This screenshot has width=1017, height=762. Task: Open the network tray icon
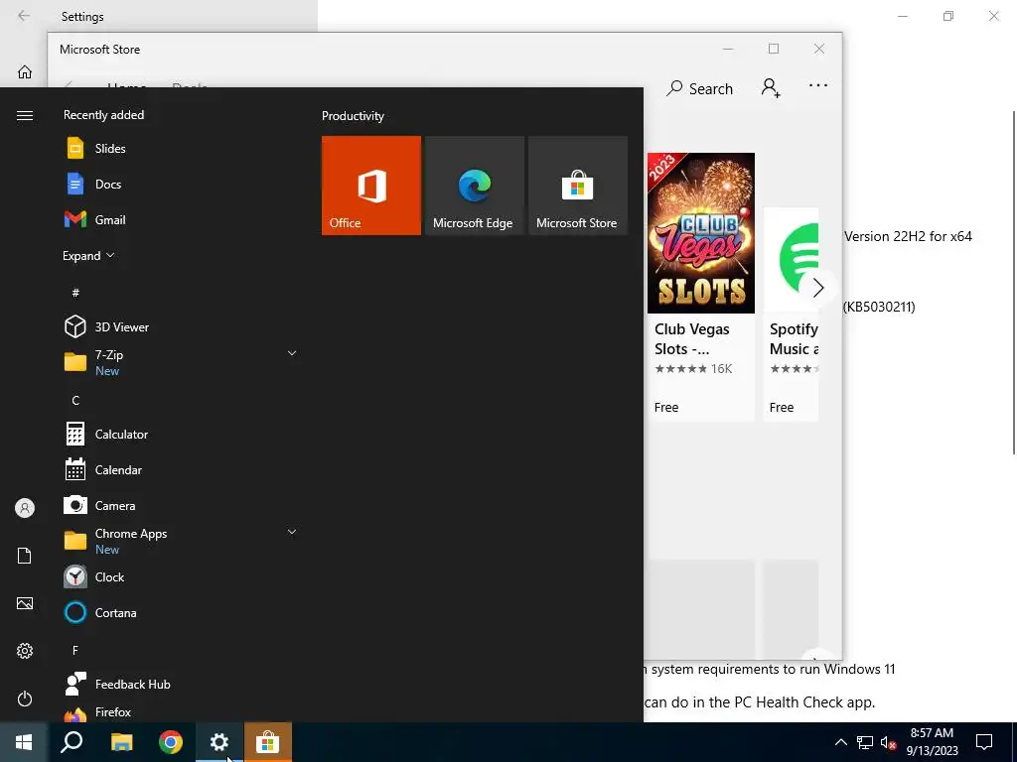pyautogui.click(x=865, y=742)
